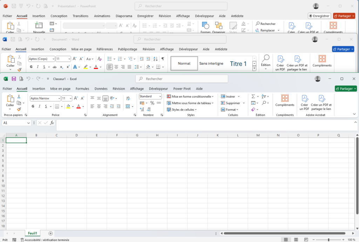
Task: Click the A-Z sort icon in Word's ribbon
Action: (155, 59)
